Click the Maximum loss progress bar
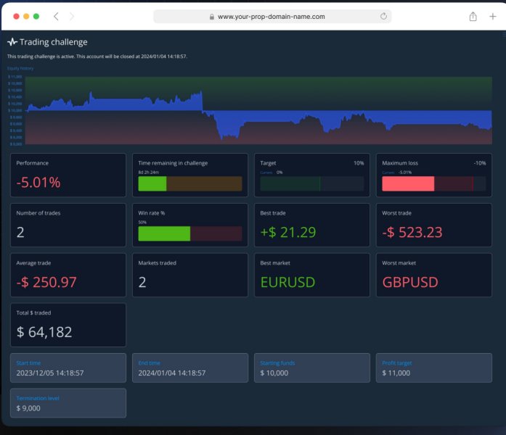Image resolution: width=506 pixels, height=435 pixels. (433, 183)
